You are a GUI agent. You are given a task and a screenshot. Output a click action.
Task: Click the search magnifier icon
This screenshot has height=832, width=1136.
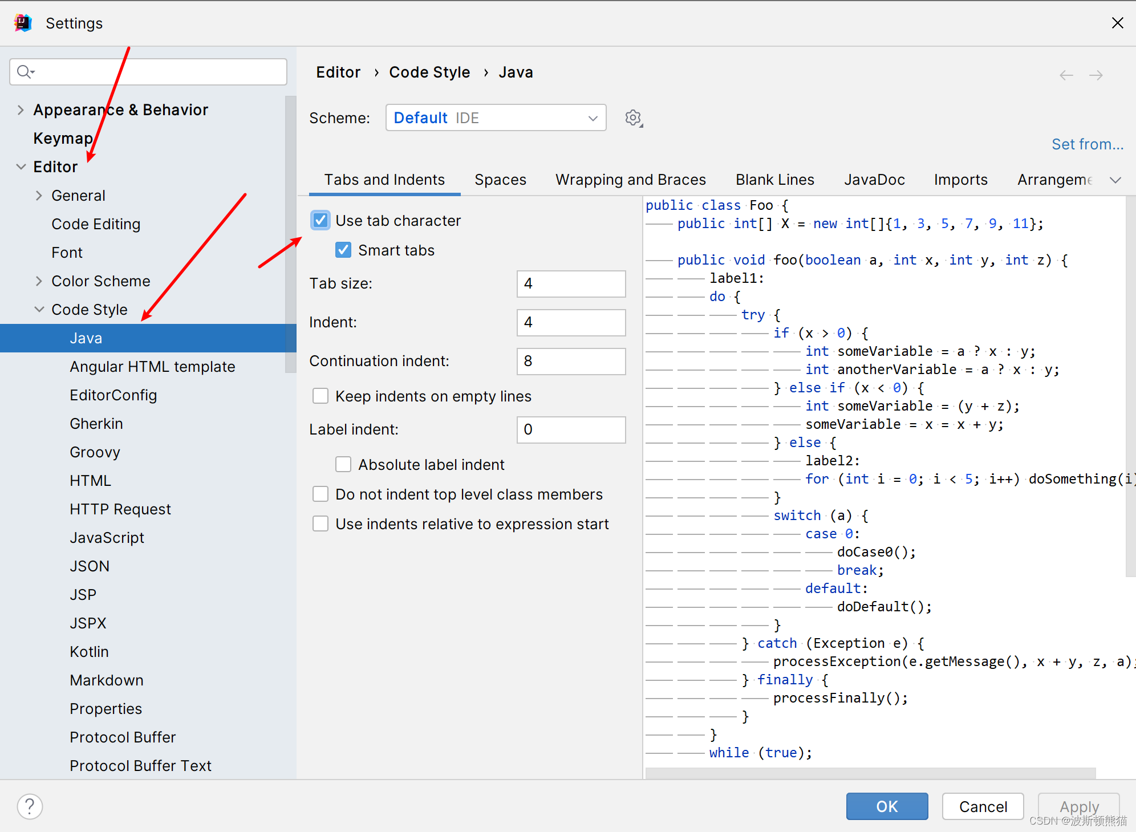click(x=25, y=72)
